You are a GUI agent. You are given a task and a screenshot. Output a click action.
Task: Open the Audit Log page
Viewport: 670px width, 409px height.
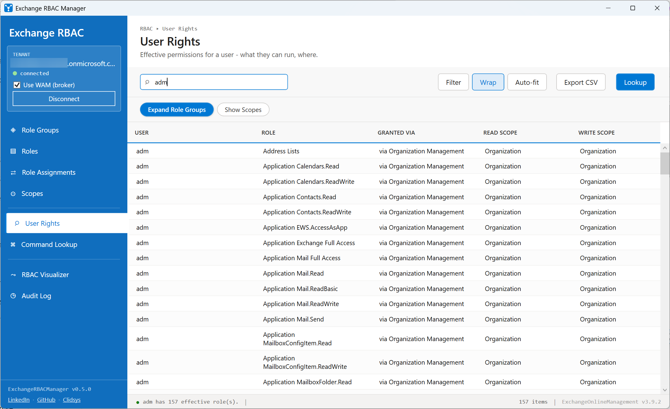(x=36, y=296)
